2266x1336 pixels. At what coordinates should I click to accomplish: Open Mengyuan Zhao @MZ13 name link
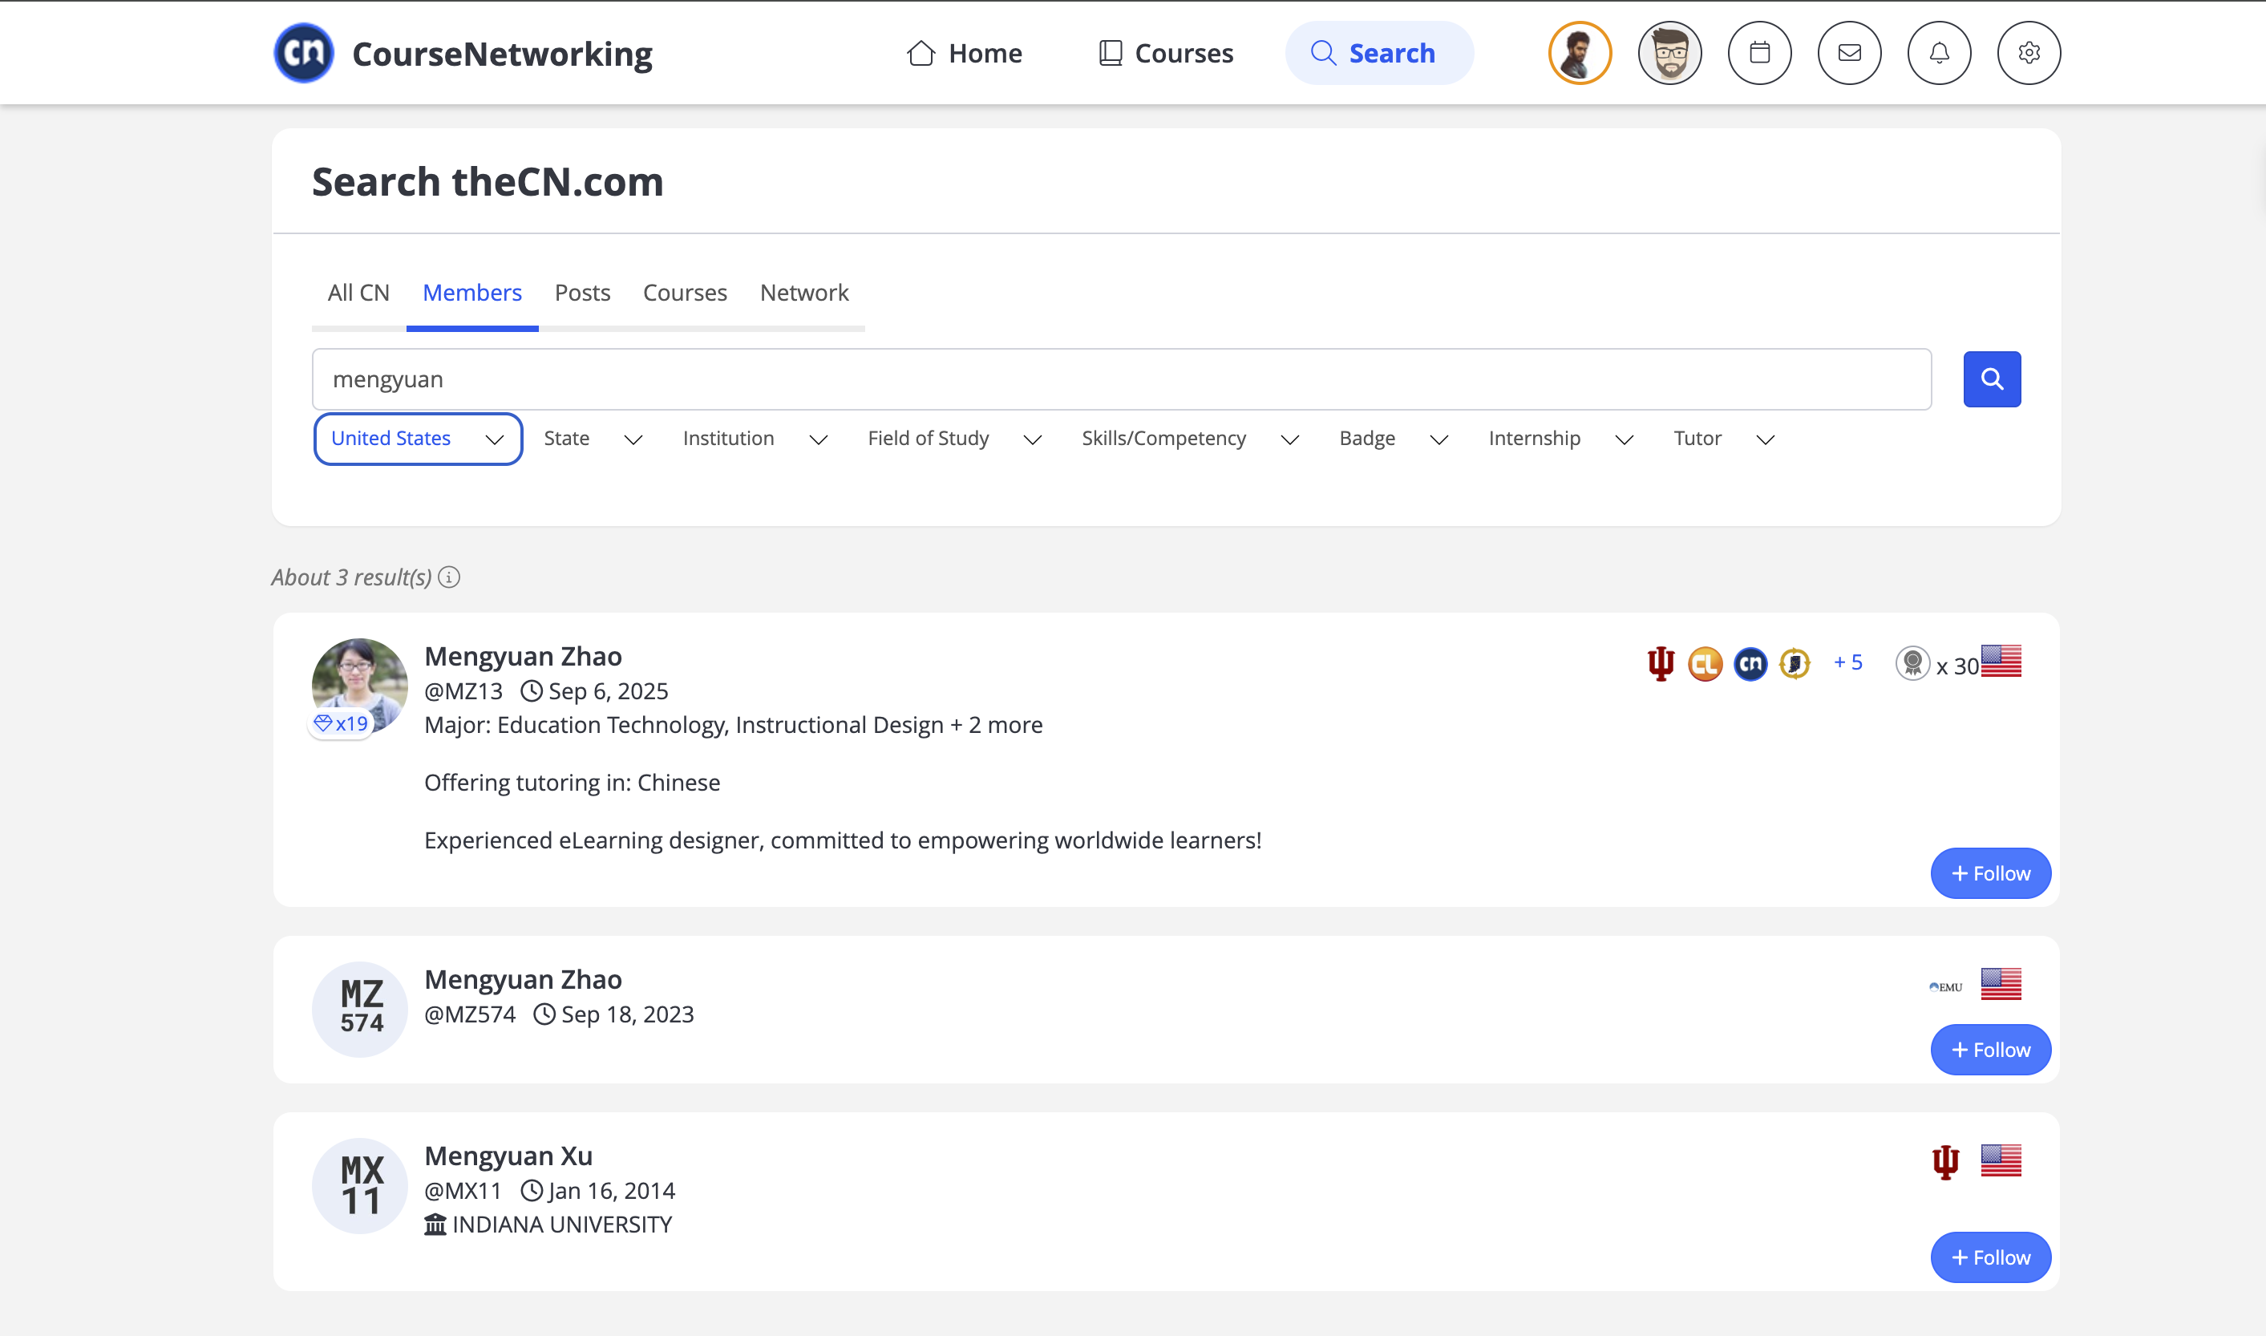(x=523, y=656)
